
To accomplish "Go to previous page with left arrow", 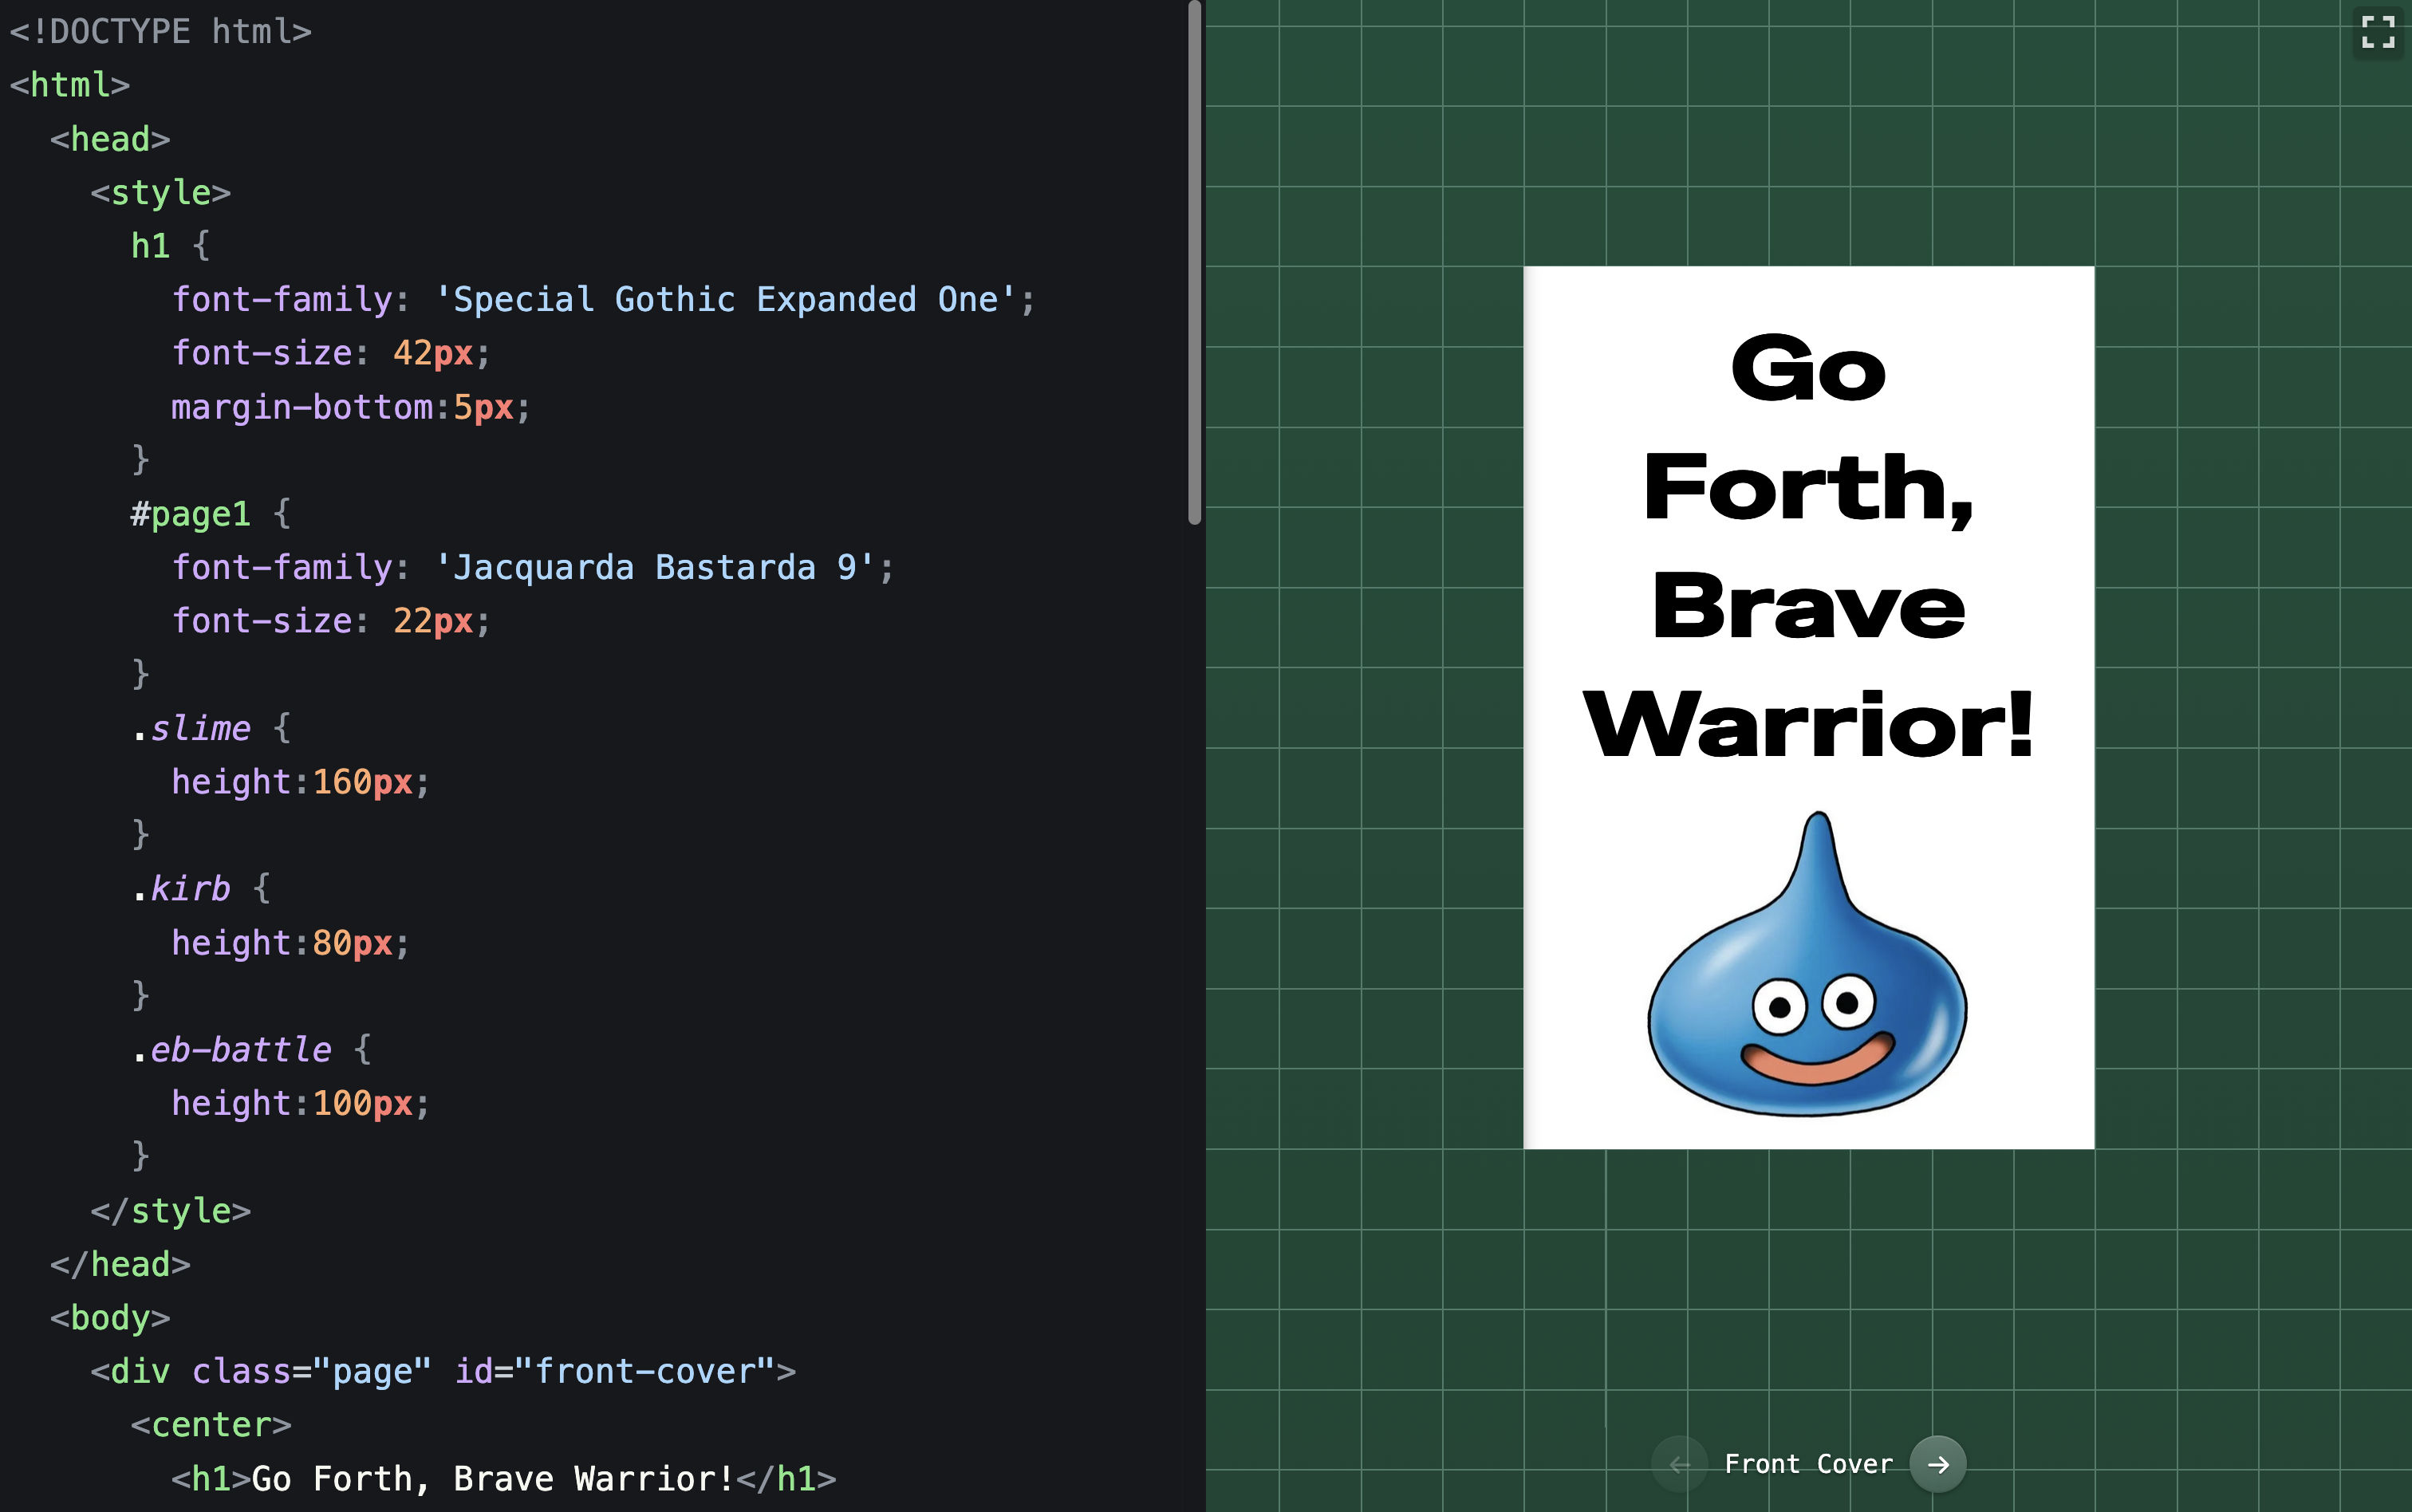I will point(1680,1464).
